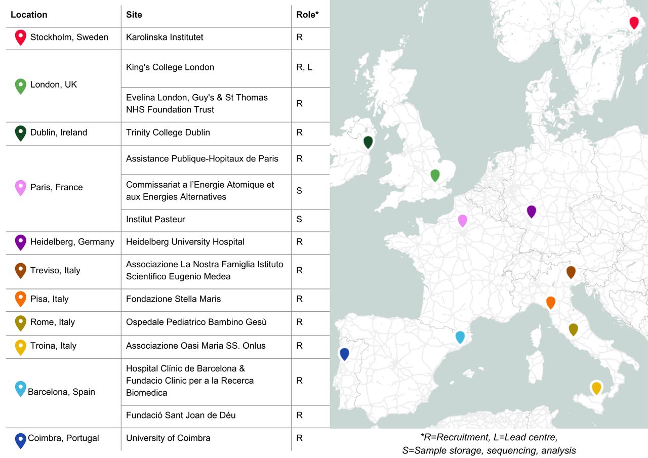The height and width of the screenshot is (458, 648).
Task: Click the Heidelberg, Germany location text
Action: 72,242
